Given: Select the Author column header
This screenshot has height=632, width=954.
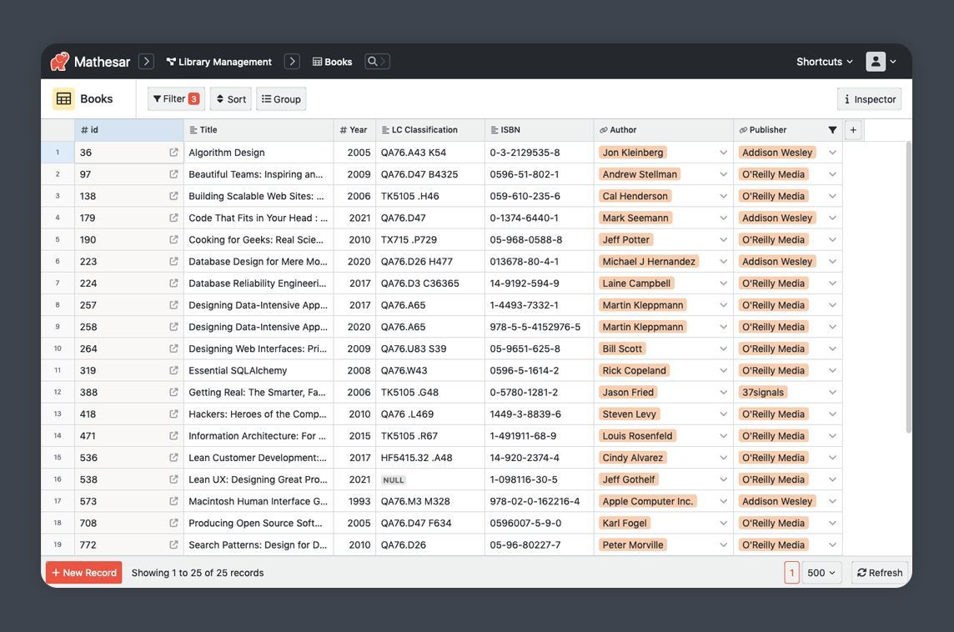Looking at the screenshot, I should point(664,130).
